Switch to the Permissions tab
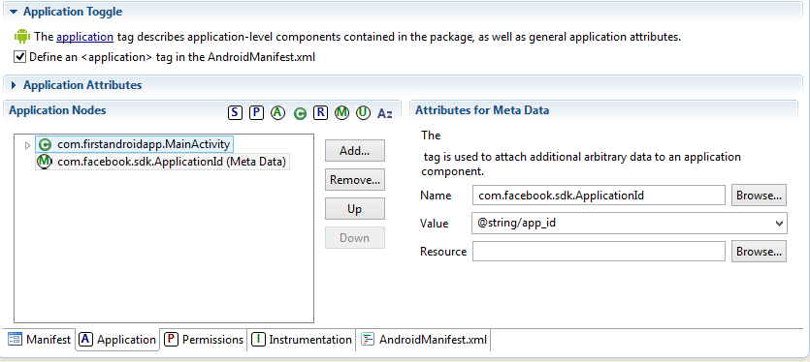Image resolution: width=810 pixels, height=362 pixels. pos(204,340)
